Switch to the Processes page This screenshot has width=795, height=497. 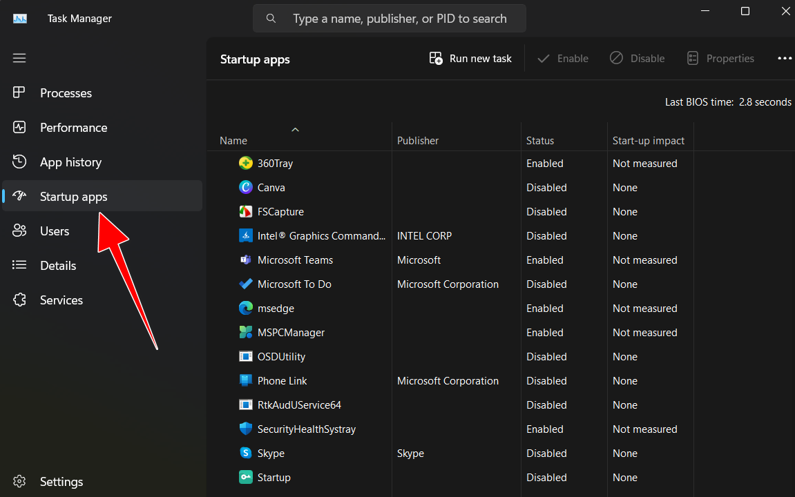tap(66, 92)
